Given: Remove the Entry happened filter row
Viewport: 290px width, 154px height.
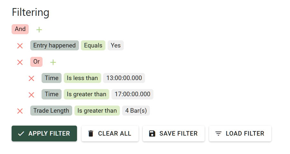Looking at the screenshot, I should 20,46.
